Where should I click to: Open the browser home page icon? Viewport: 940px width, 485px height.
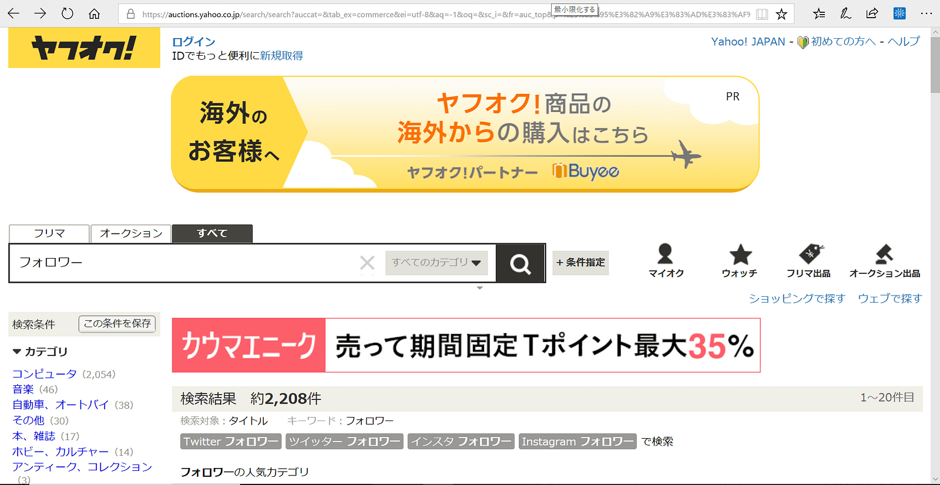pos(94,13)
